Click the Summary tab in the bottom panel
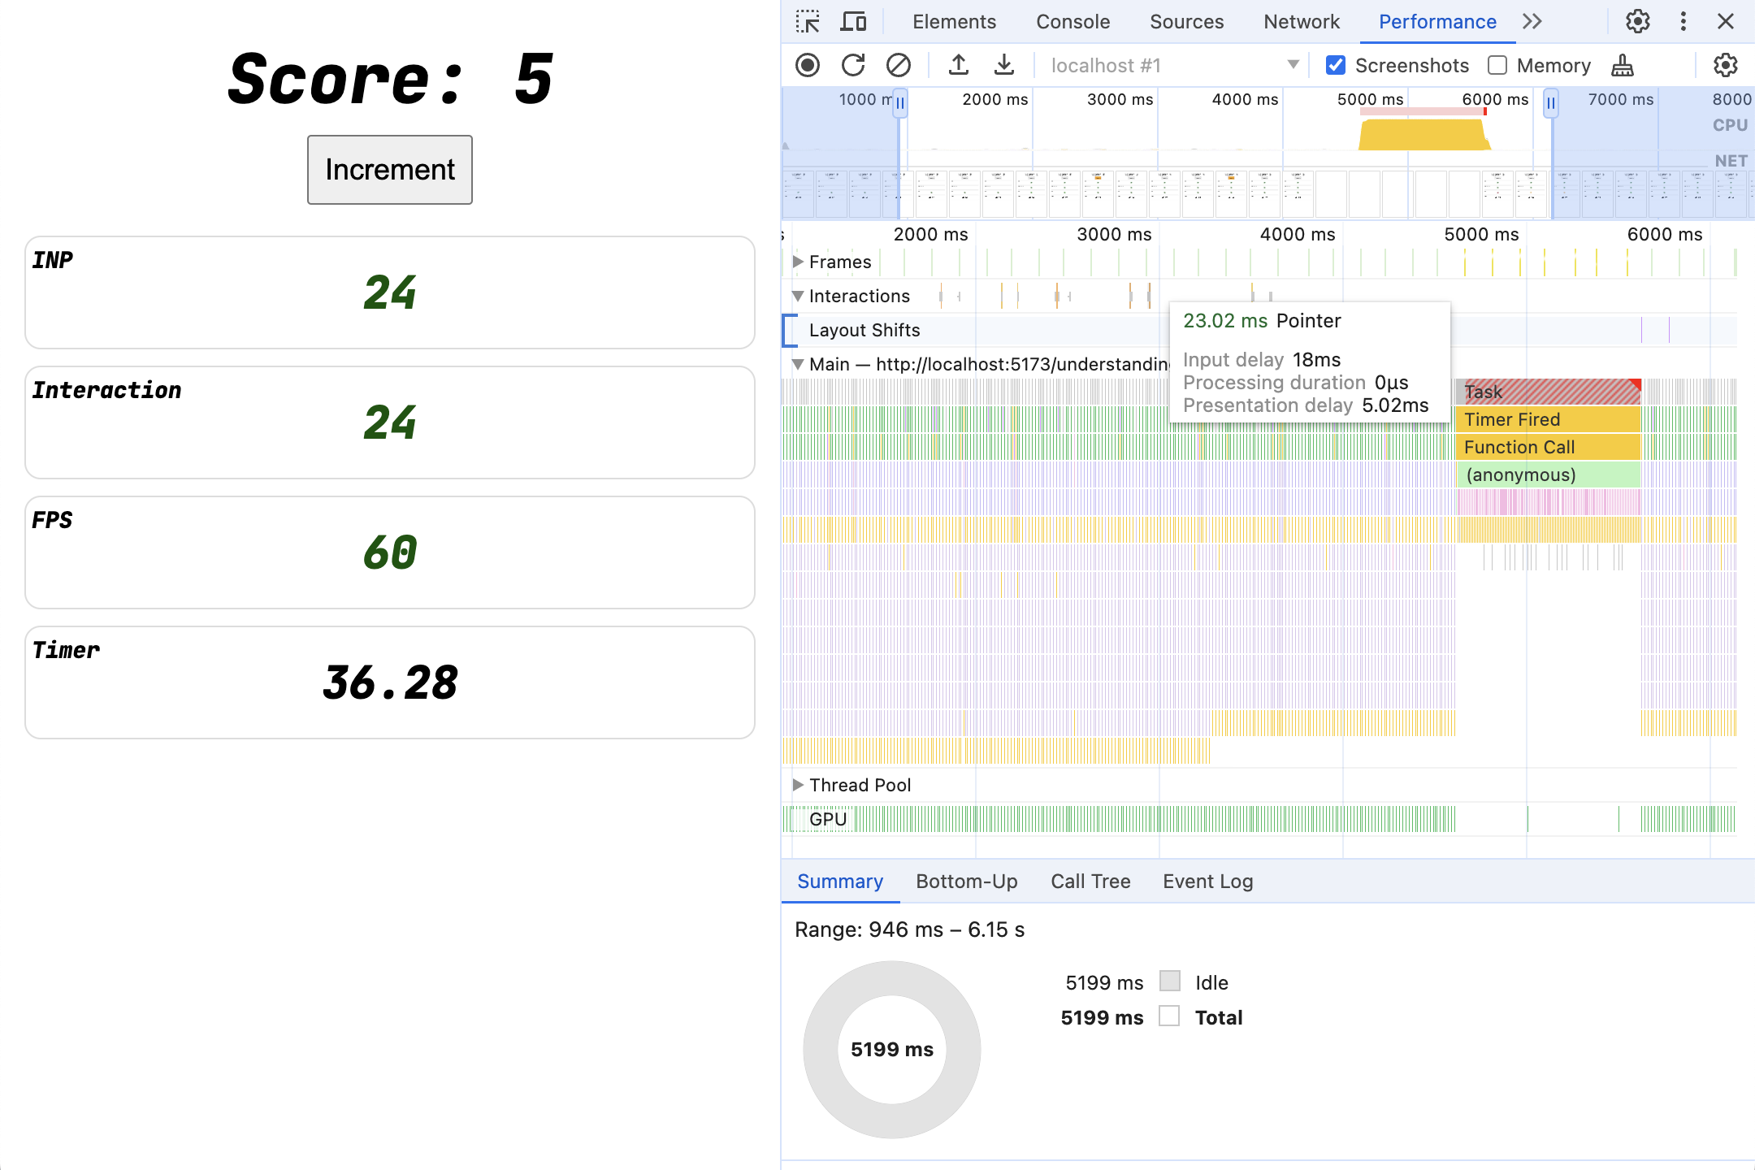1755x1170 pixels. click(841, 880)
